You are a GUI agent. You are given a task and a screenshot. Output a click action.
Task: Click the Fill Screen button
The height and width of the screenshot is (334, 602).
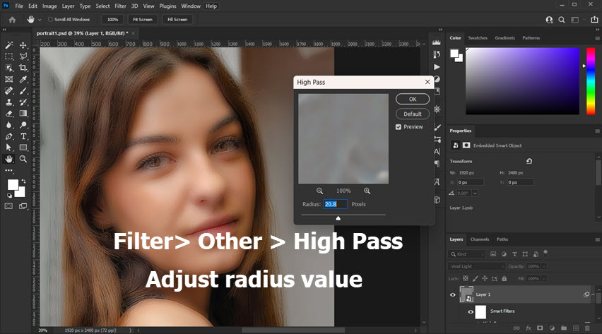[177, 20]
